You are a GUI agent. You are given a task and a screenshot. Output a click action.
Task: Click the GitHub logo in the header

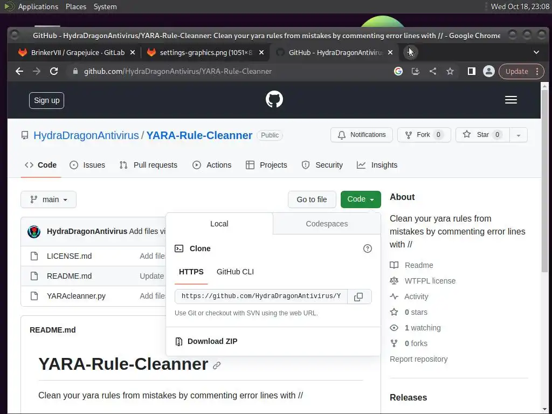point(274,100)
